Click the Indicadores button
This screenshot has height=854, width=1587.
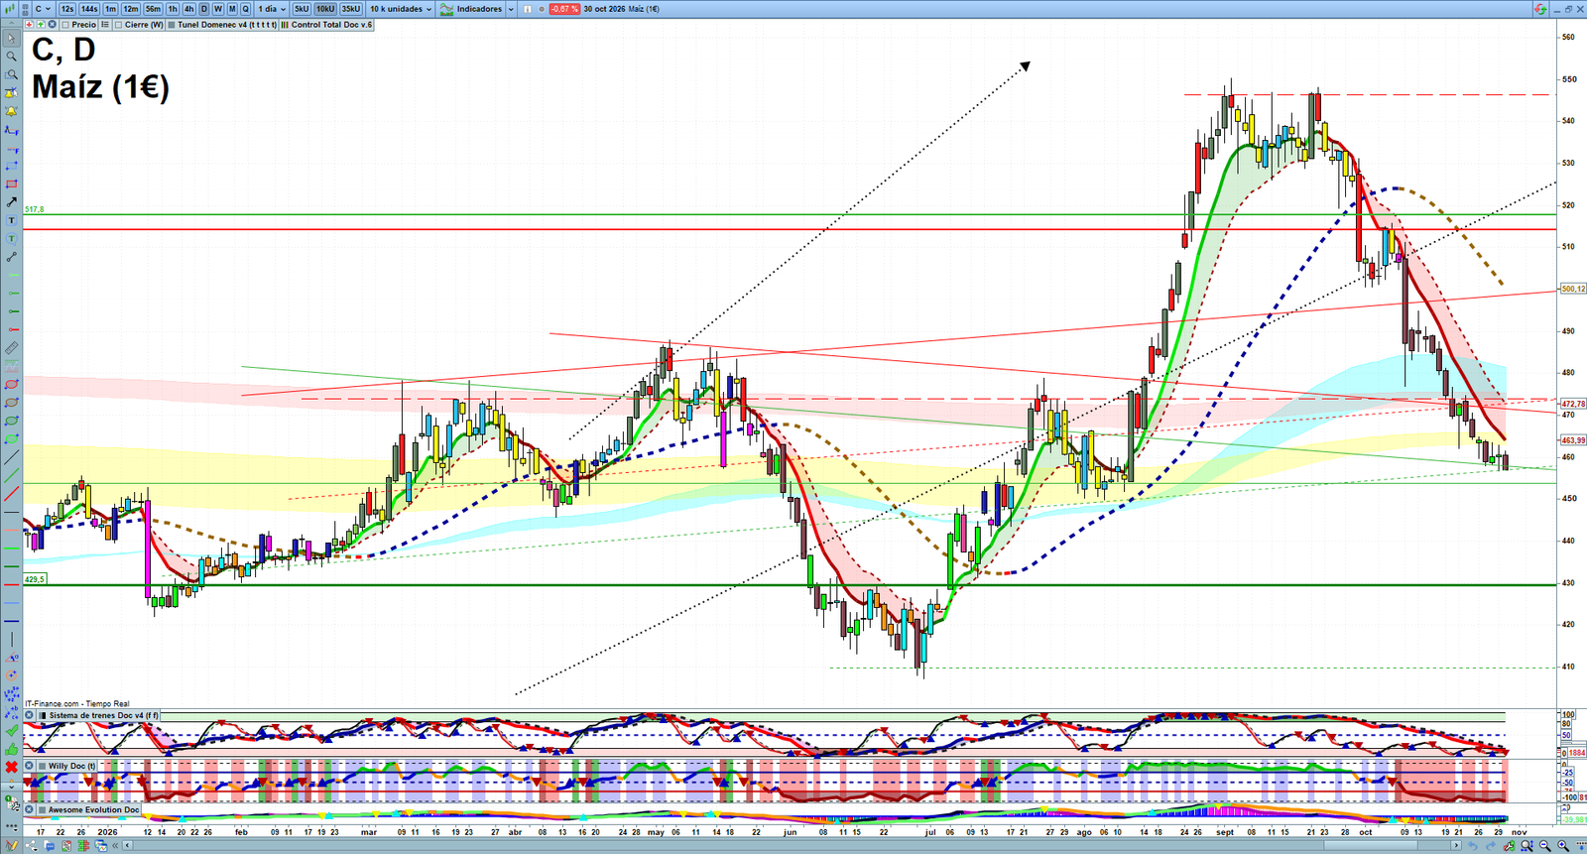[471, 9]
